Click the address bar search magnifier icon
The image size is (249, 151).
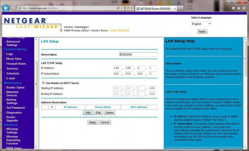(x=118, y=8)
